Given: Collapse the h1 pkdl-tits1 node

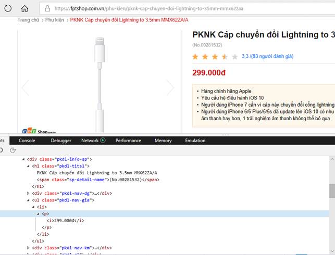Looking at the screenshot, I should click(28, 166).
